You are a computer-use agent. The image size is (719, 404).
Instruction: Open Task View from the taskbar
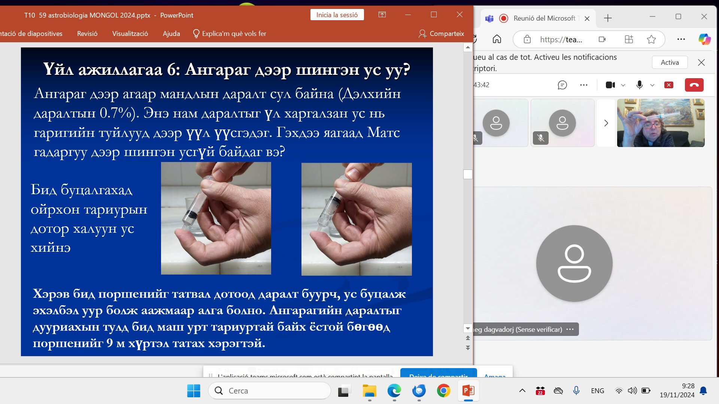click(x=344, y=391)
